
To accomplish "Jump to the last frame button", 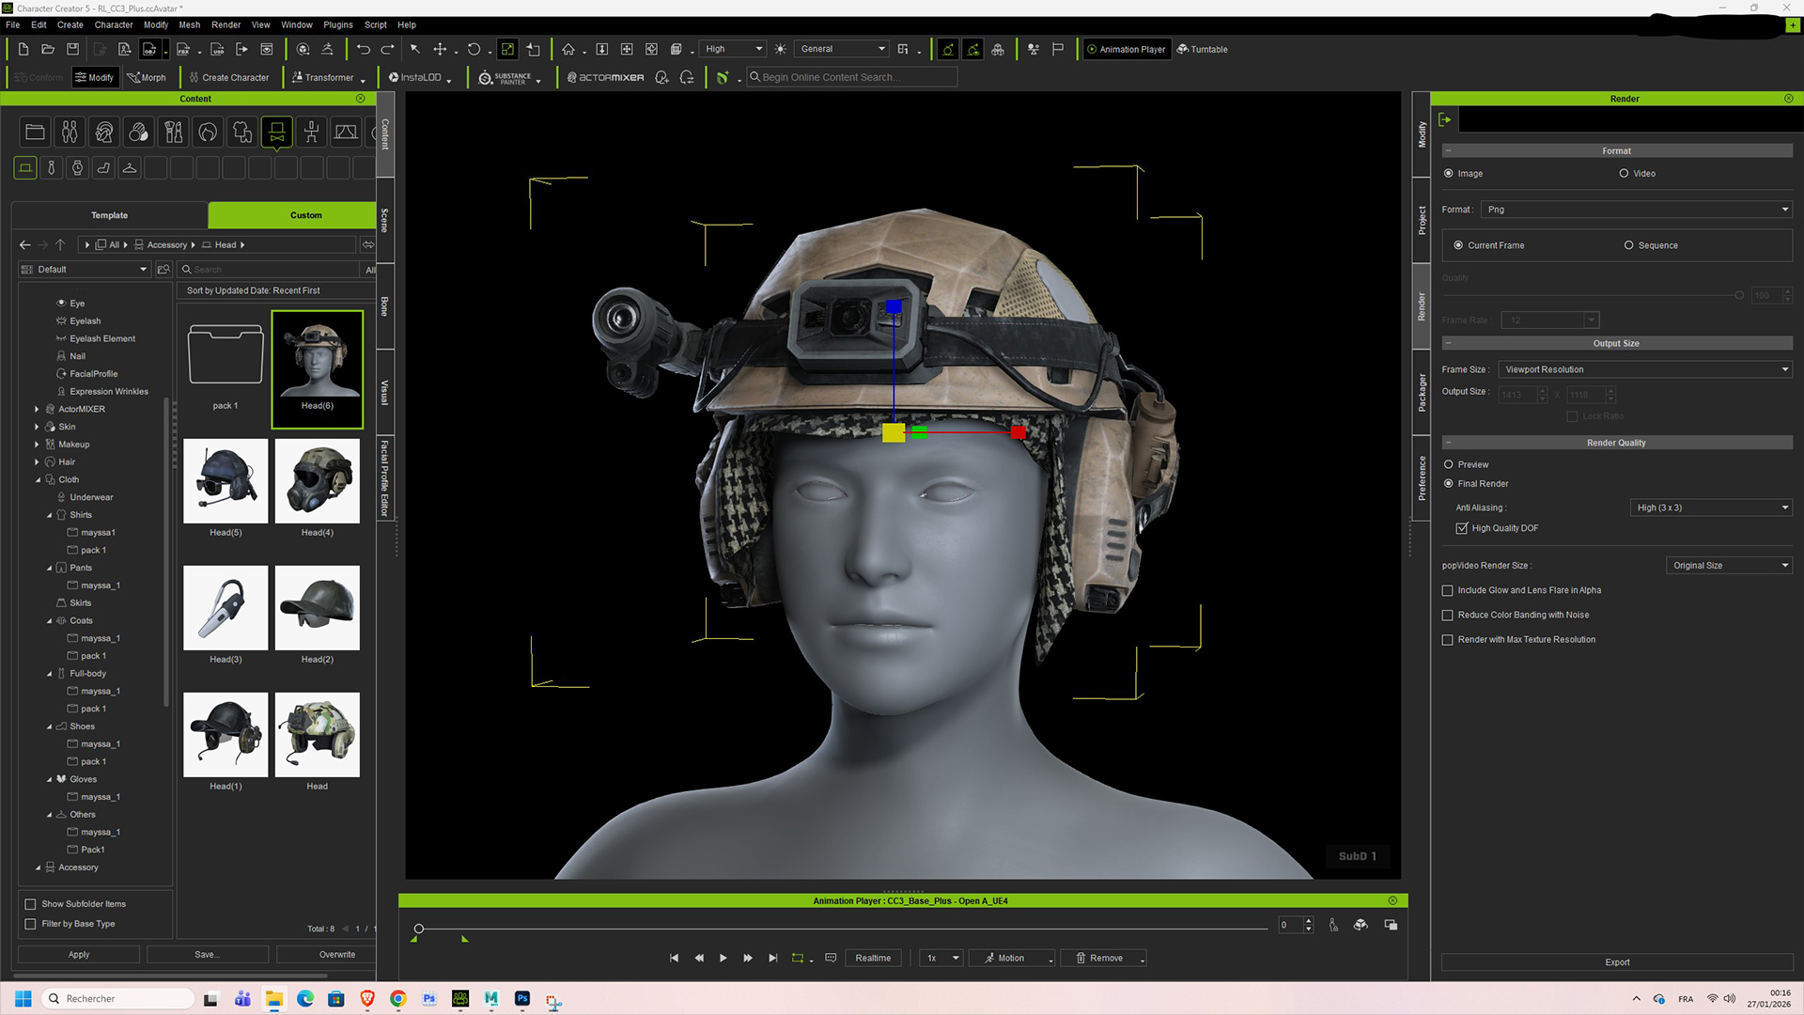I will coord(772,958).
